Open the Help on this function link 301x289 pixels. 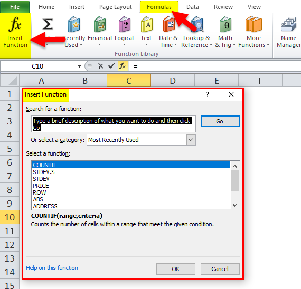[52, 268]
